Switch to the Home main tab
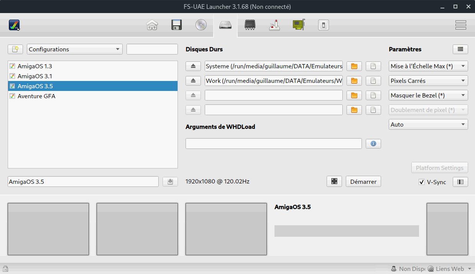 152,25
